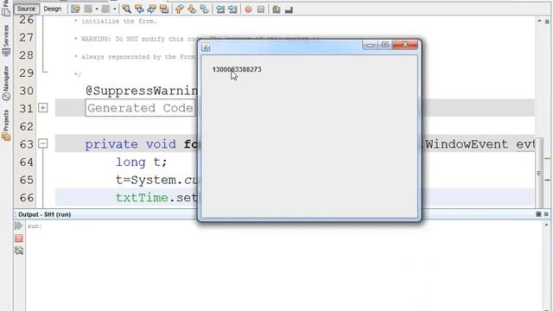Click the 'WindowEvent evt' parameter text

pyautogui.click(x=480, y=144)
